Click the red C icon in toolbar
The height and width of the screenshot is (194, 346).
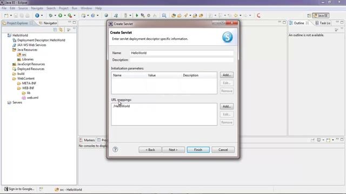click(x=258, y=16)
